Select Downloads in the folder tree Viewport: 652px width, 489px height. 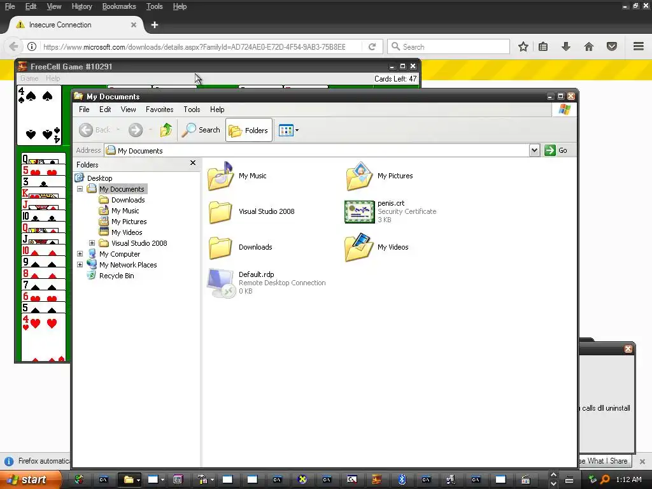tap(127, 199)
